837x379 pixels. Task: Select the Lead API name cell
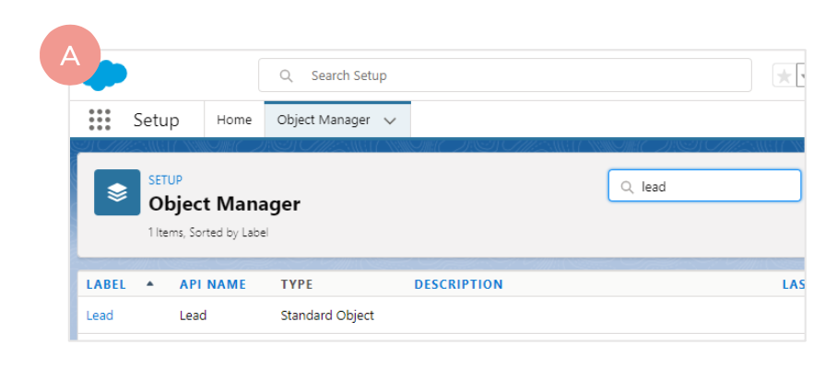point(194,316)
